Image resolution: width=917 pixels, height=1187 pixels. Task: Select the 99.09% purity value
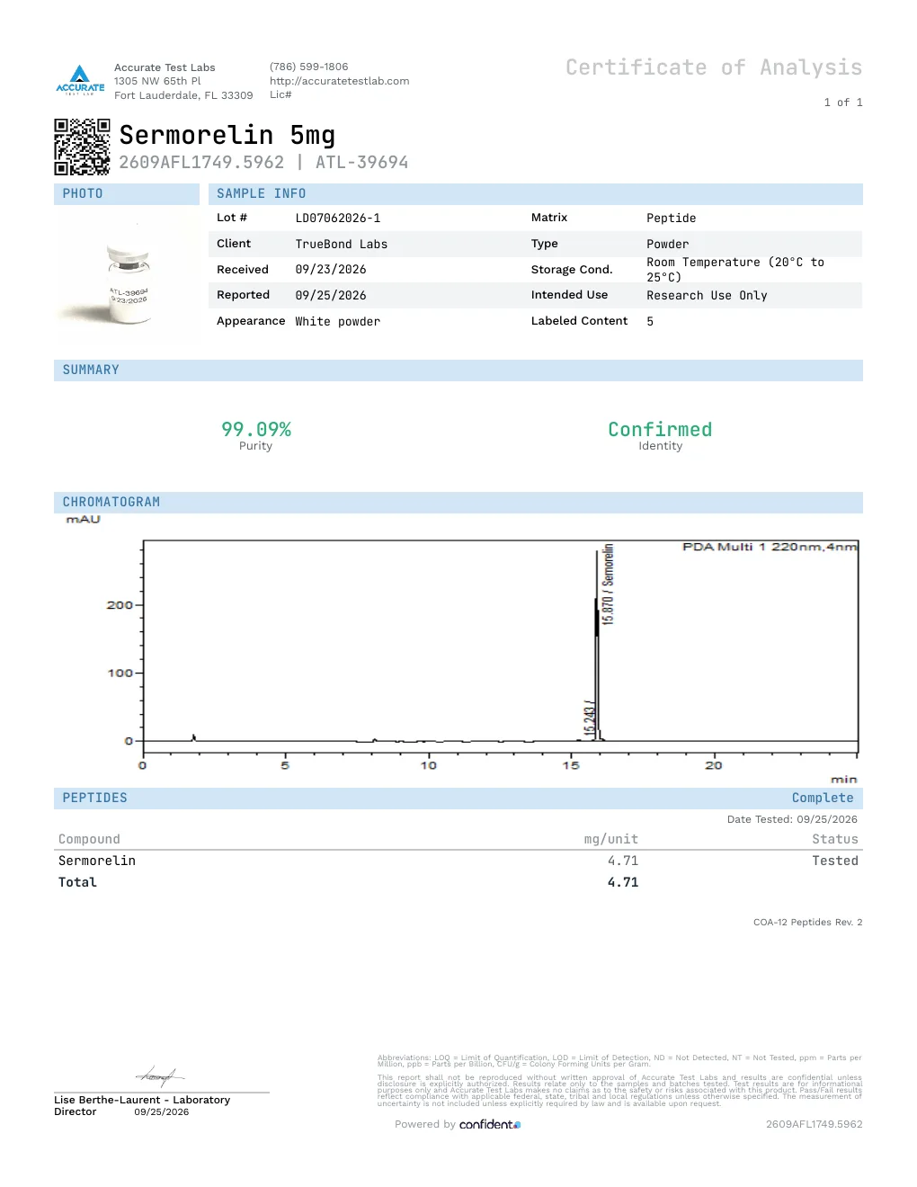[256, 430]
